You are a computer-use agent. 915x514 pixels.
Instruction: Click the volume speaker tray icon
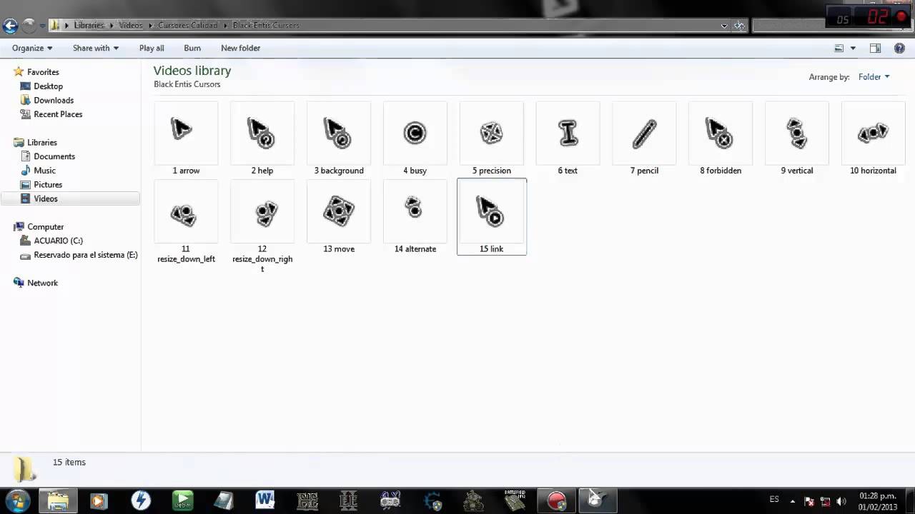[x=841, y=501]
